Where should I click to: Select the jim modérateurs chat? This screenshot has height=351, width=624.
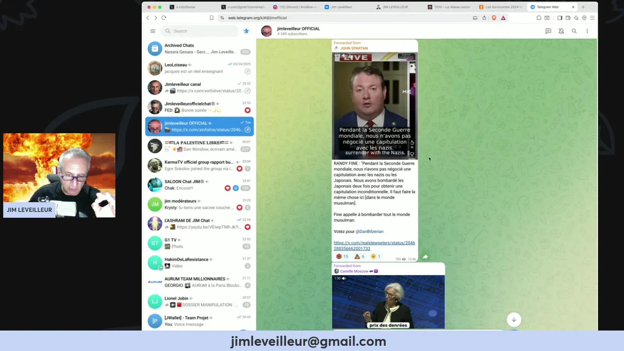click(199, 204)
